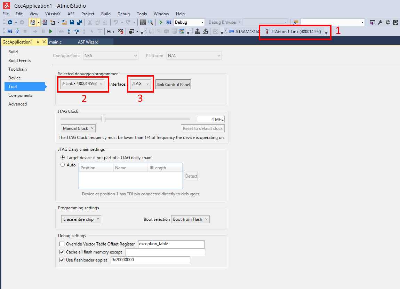Screen dimensions: 400x289
Task: Open the Debug menu
Action: (123, 14)
